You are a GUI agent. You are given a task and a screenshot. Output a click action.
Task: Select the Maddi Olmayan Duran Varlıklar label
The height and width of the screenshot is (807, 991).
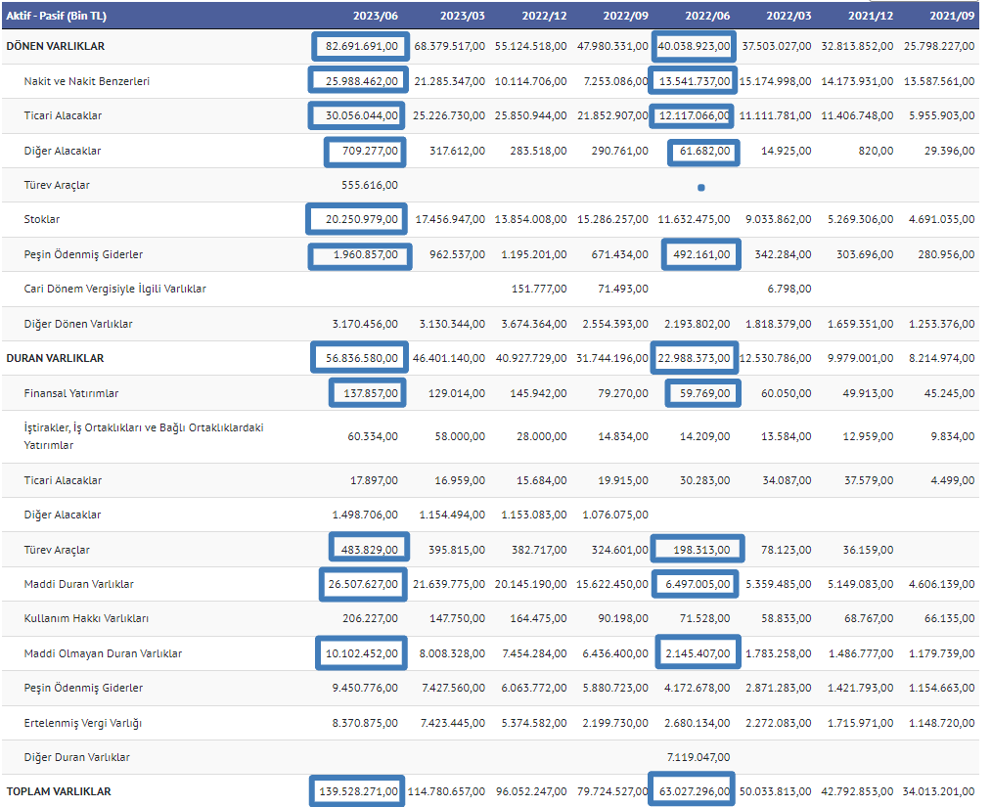[106, 653]
